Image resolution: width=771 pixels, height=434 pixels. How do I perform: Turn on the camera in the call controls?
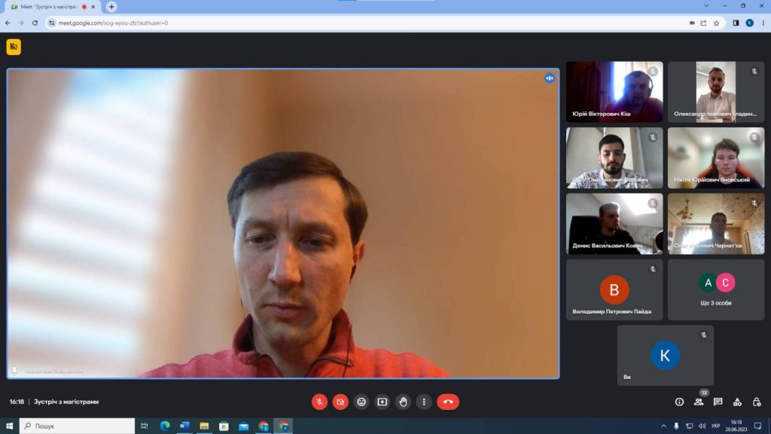(340, 402)
